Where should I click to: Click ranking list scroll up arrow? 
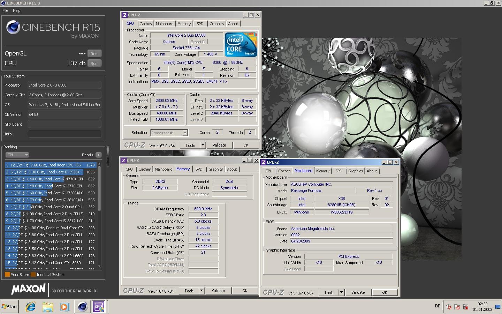(99, 164)
